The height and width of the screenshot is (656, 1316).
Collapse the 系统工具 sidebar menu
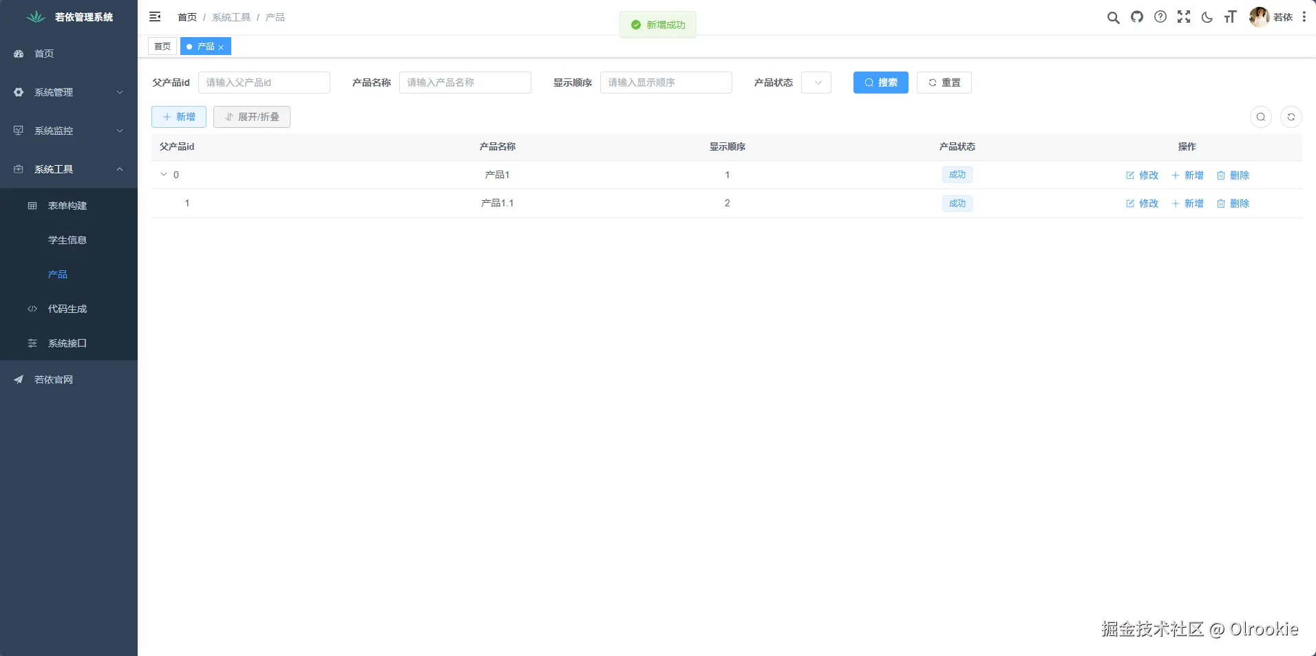[x=69, y=169]
